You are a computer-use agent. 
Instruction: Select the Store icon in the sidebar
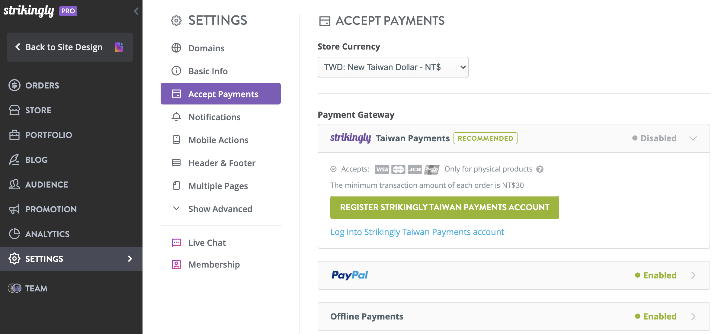(x=15, y=110)
